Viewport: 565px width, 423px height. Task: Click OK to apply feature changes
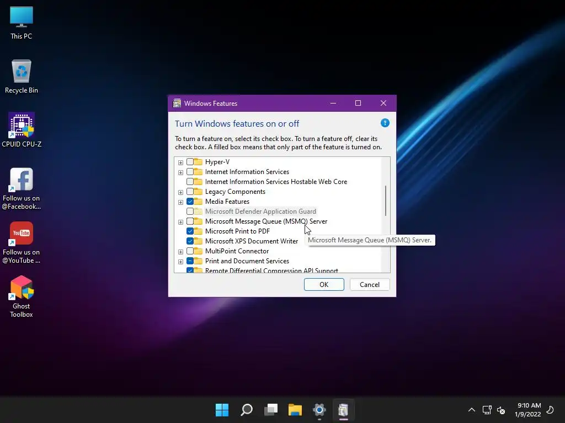324,285
